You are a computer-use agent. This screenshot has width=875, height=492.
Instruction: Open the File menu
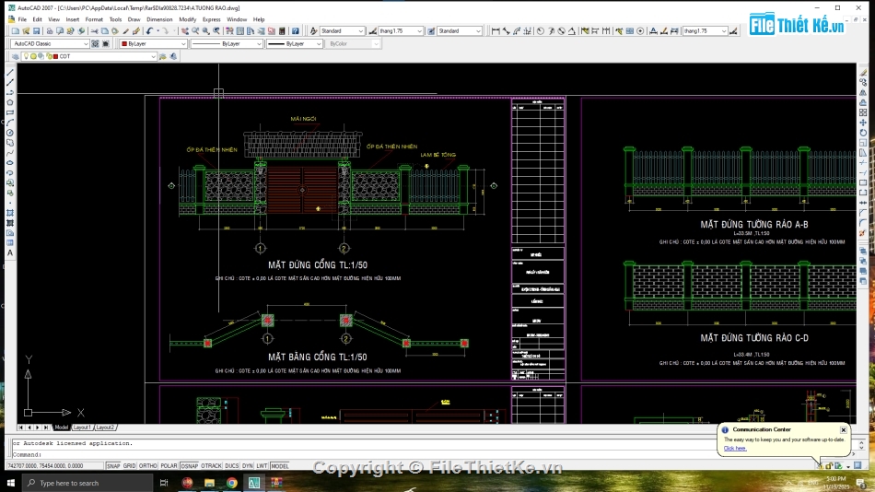[x=22, y=19]
